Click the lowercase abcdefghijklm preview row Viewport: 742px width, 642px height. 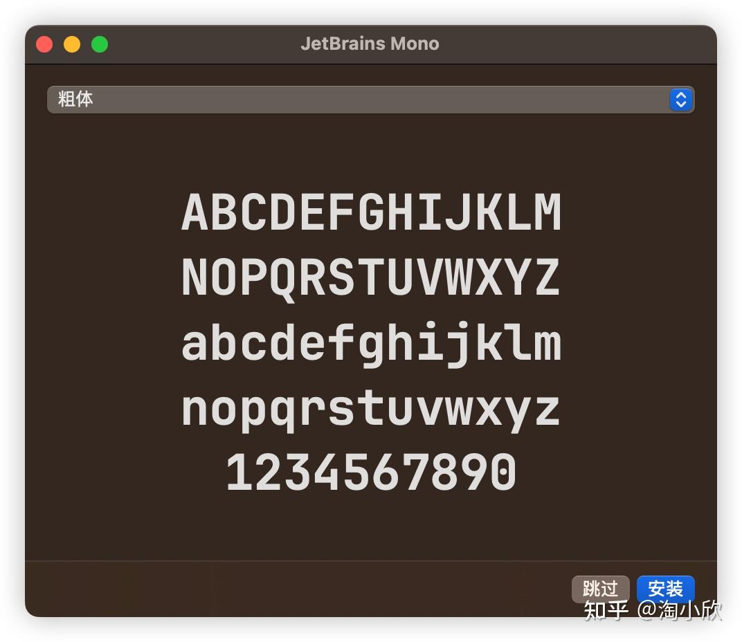coord(370,342)
